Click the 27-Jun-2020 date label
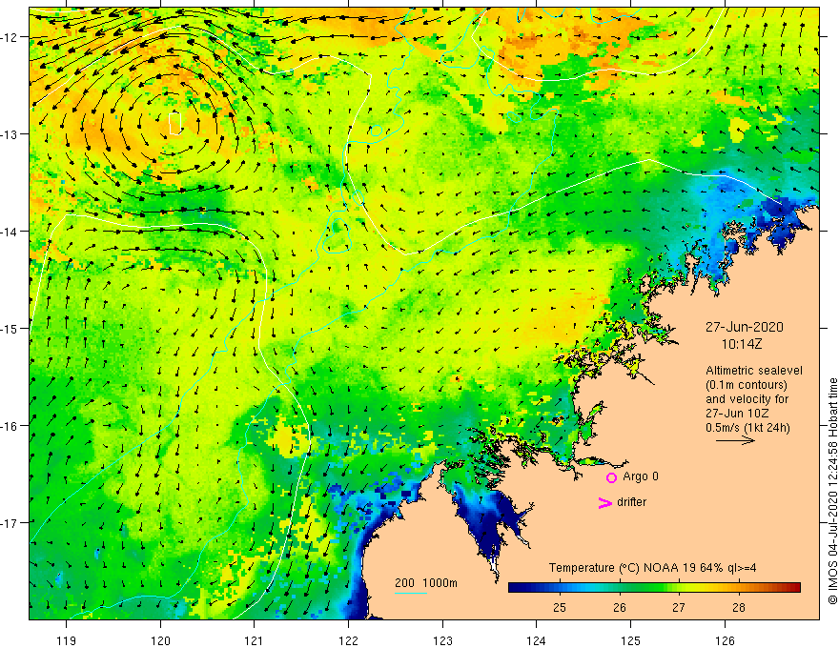Image resolution: width=839 pixels, height=648 pixels. click(x=745, y=327)
